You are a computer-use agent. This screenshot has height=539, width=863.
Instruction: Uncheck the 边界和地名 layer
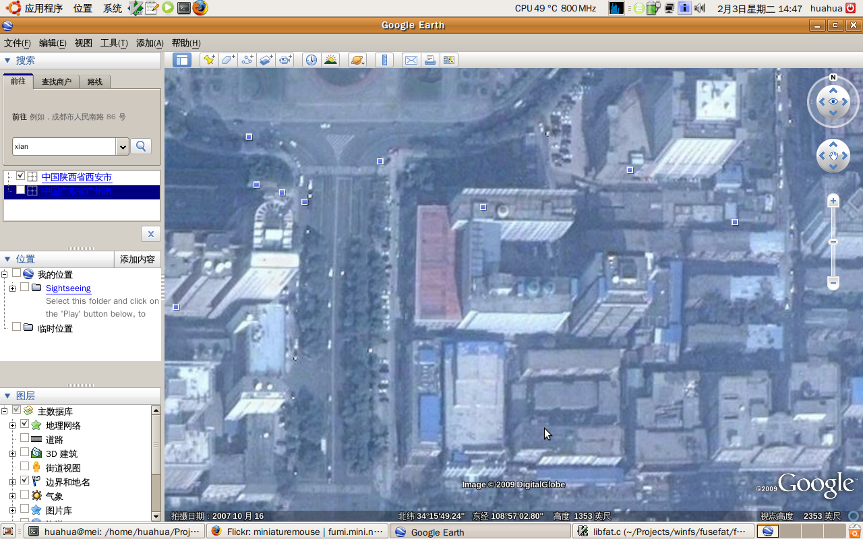click(x=25, y=481)
